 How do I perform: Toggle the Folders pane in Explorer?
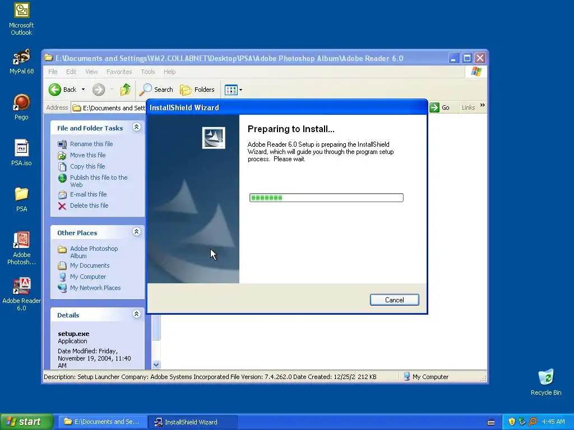(197, 90)
